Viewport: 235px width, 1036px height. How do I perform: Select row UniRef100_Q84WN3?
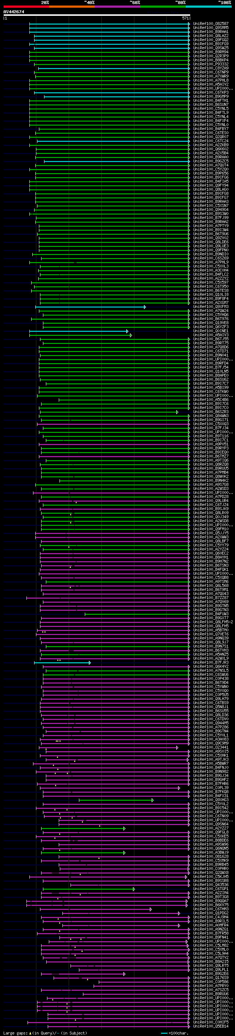coord(211,416)
